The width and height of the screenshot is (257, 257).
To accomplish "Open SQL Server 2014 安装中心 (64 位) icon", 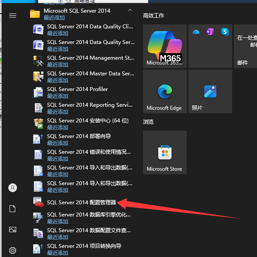I will [x=38, y=123].
